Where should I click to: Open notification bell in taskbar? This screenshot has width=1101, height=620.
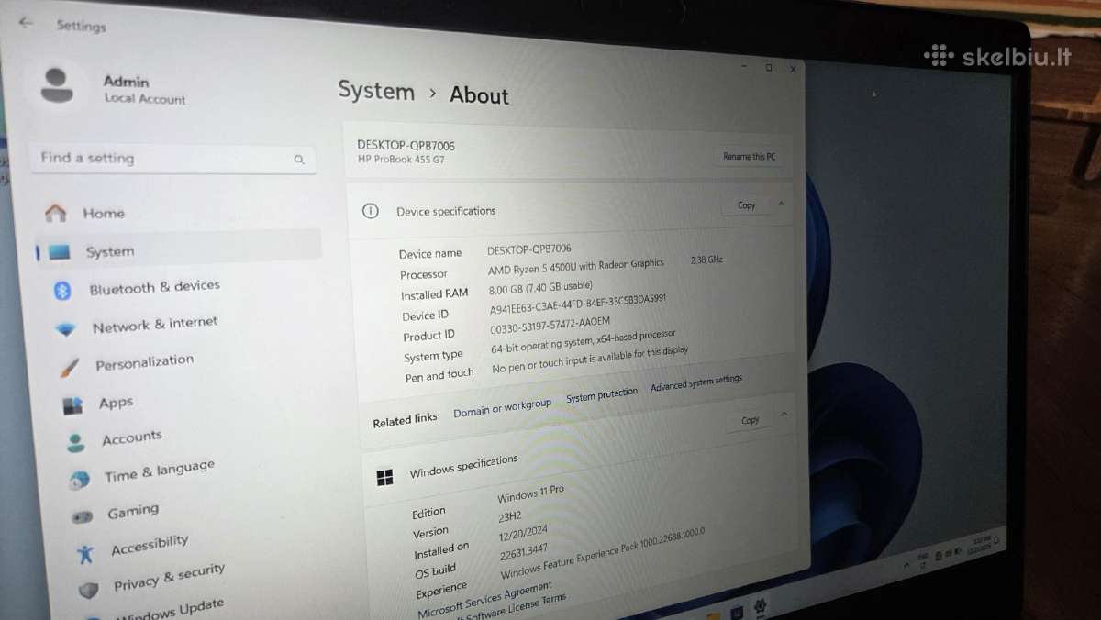pos(998,539)
